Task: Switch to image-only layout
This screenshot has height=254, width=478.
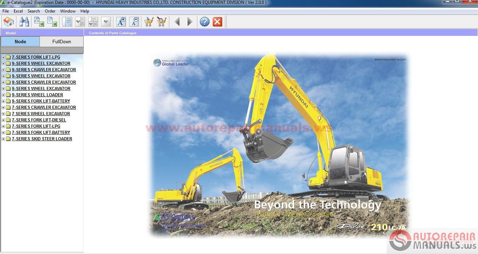Action: (x=106, y=22)
